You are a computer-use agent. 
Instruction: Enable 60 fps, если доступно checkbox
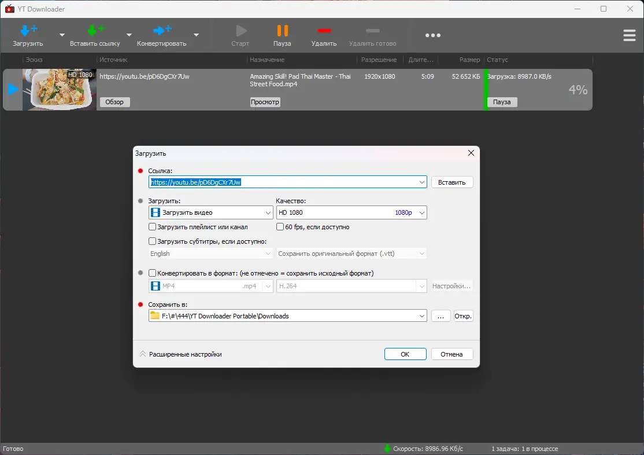[280, 227]
